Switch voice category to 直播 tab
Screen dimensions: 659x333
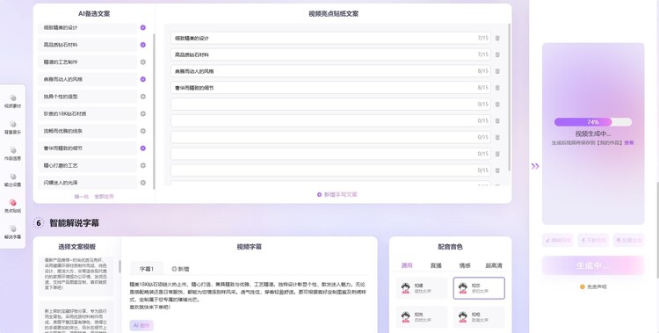436,265
